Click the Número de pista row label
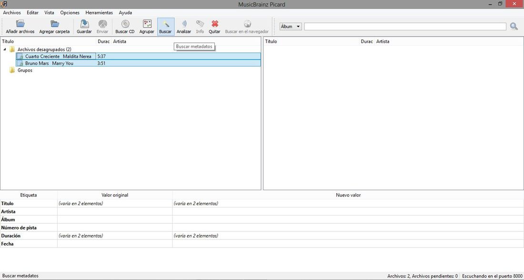Viewport: 524px width, 280px height. point(19,228)
